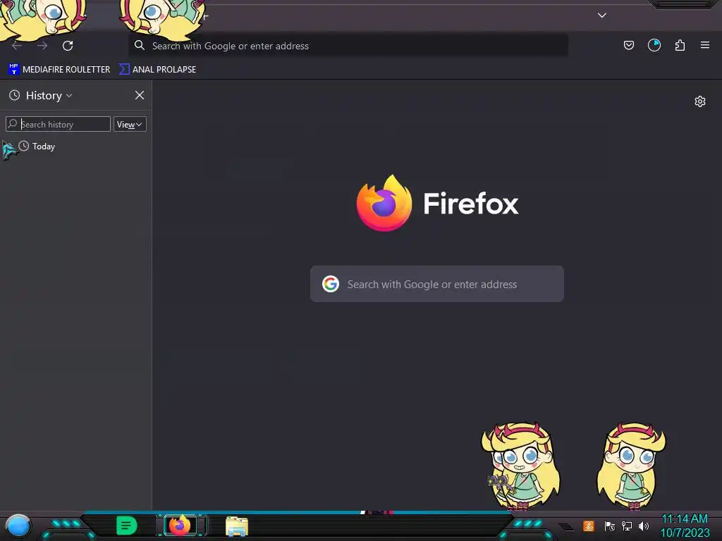This screenshot has width=722, height=541.
Task: Open the taskbar clock showing 11:14 AM
Action: (685, 526)
